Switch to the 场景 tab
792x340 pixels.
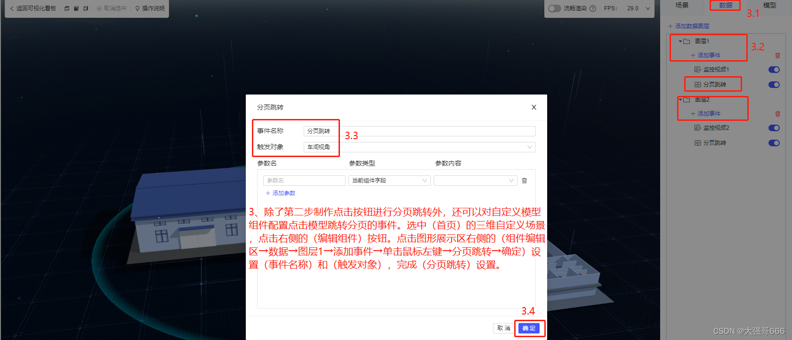point(682,5)
